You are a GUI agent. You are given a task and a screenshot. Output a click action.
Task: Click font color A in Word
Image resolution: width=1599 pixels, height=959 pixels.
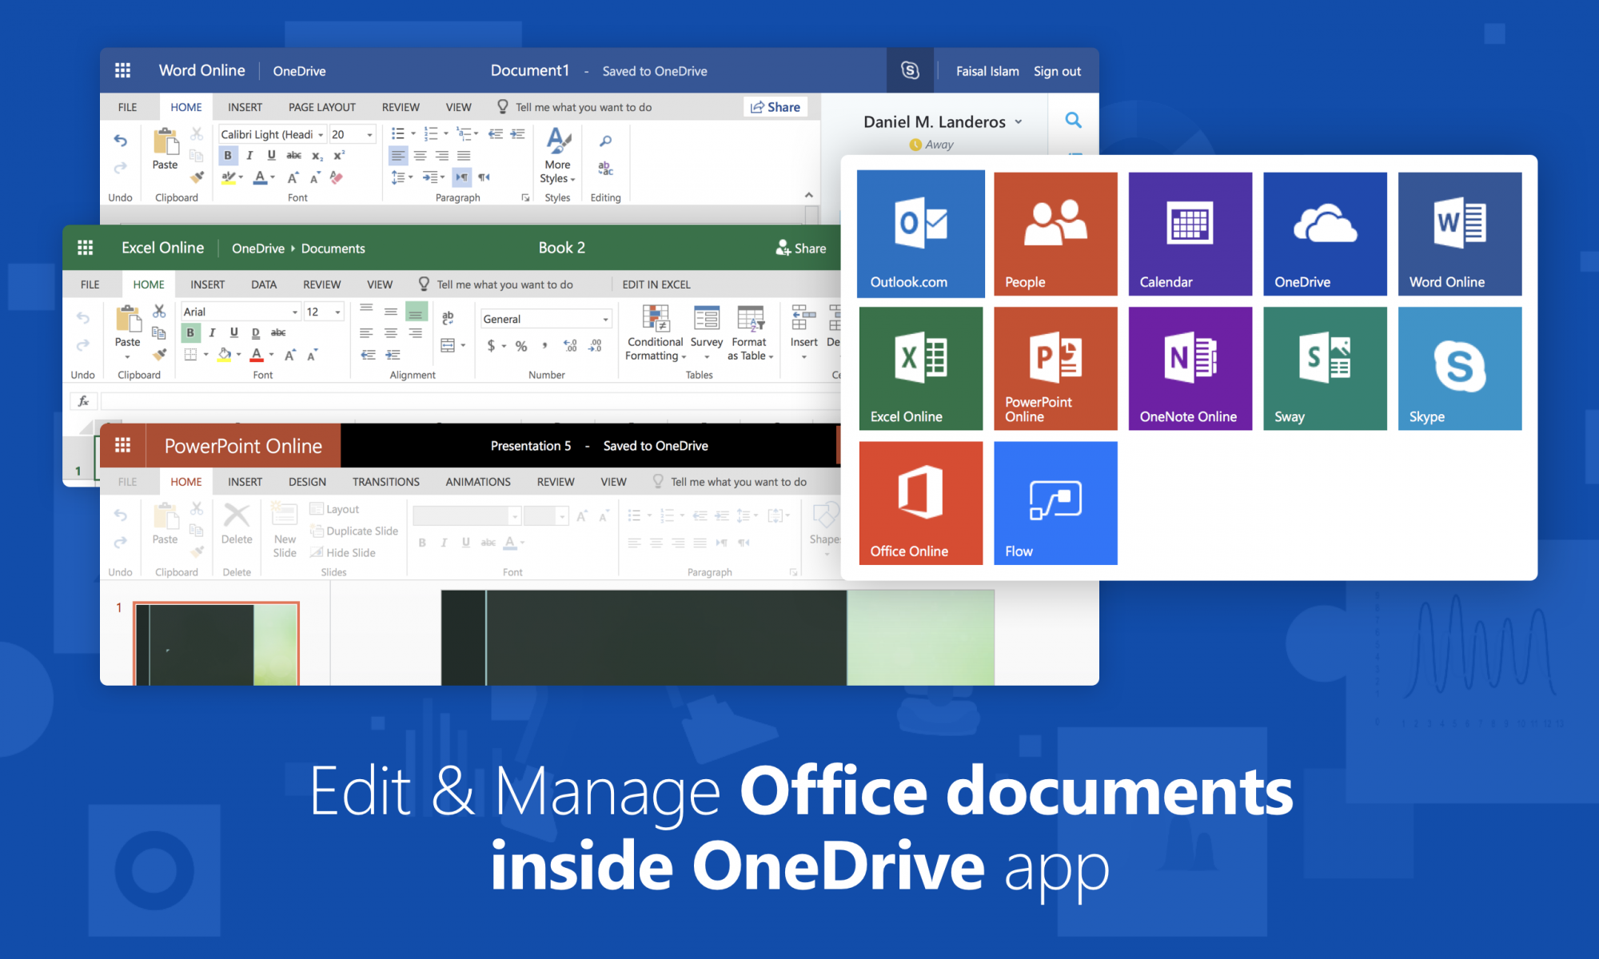pos(260,177)
